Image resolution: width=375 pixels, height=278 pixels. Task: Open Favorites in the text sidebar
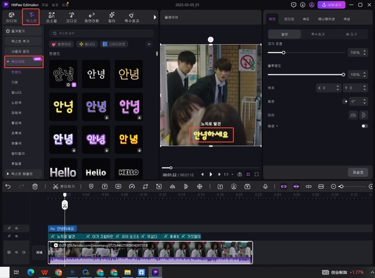(x=23, y=31)
